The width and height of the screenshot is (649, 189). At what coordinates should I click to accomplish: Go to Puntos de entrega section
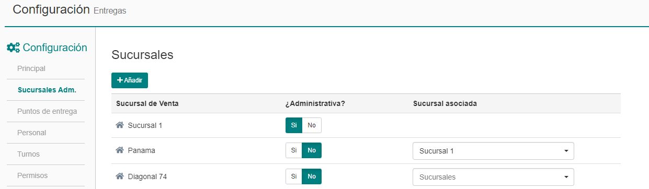tap(47, 111)
